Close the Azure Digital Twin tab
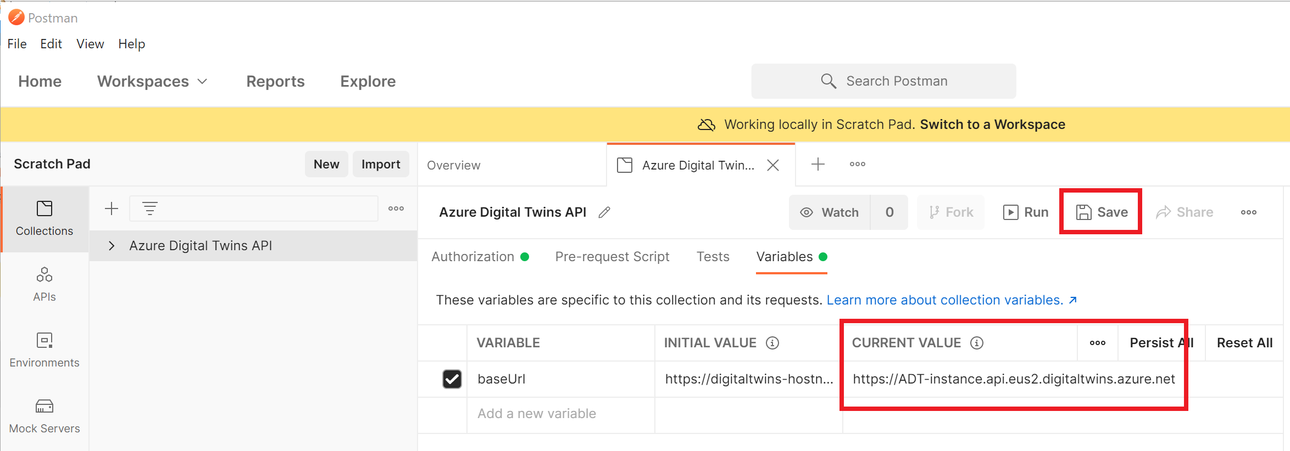This screenshot has height=451, width=1290. pos(773,165)
